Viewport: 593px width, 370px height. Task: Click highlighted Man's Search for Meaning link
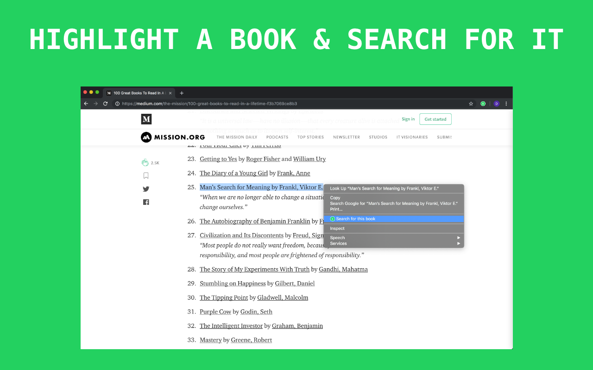tap(261, 187)
